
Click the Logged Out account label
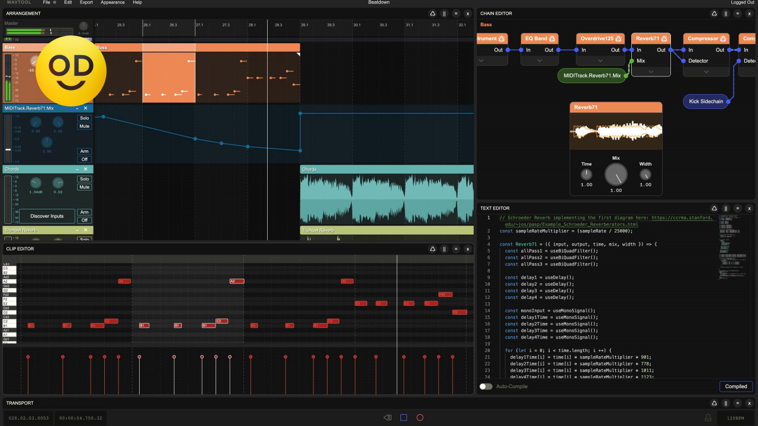click(743, 2)
